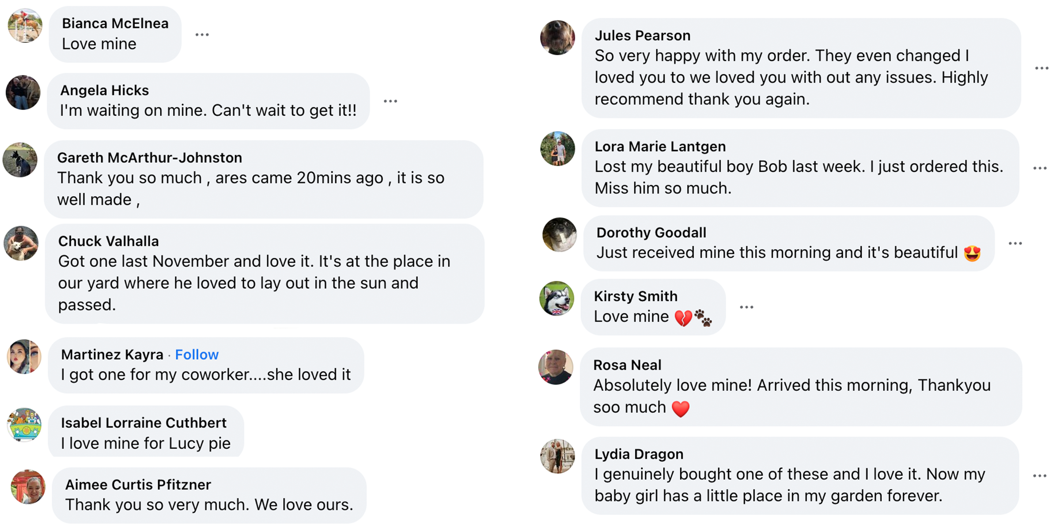Open three-dot menu beside Angela Hicks' comment
The height and width of the screenshot is (530, 1060).
pyautogui.click(x=390, y=101)
